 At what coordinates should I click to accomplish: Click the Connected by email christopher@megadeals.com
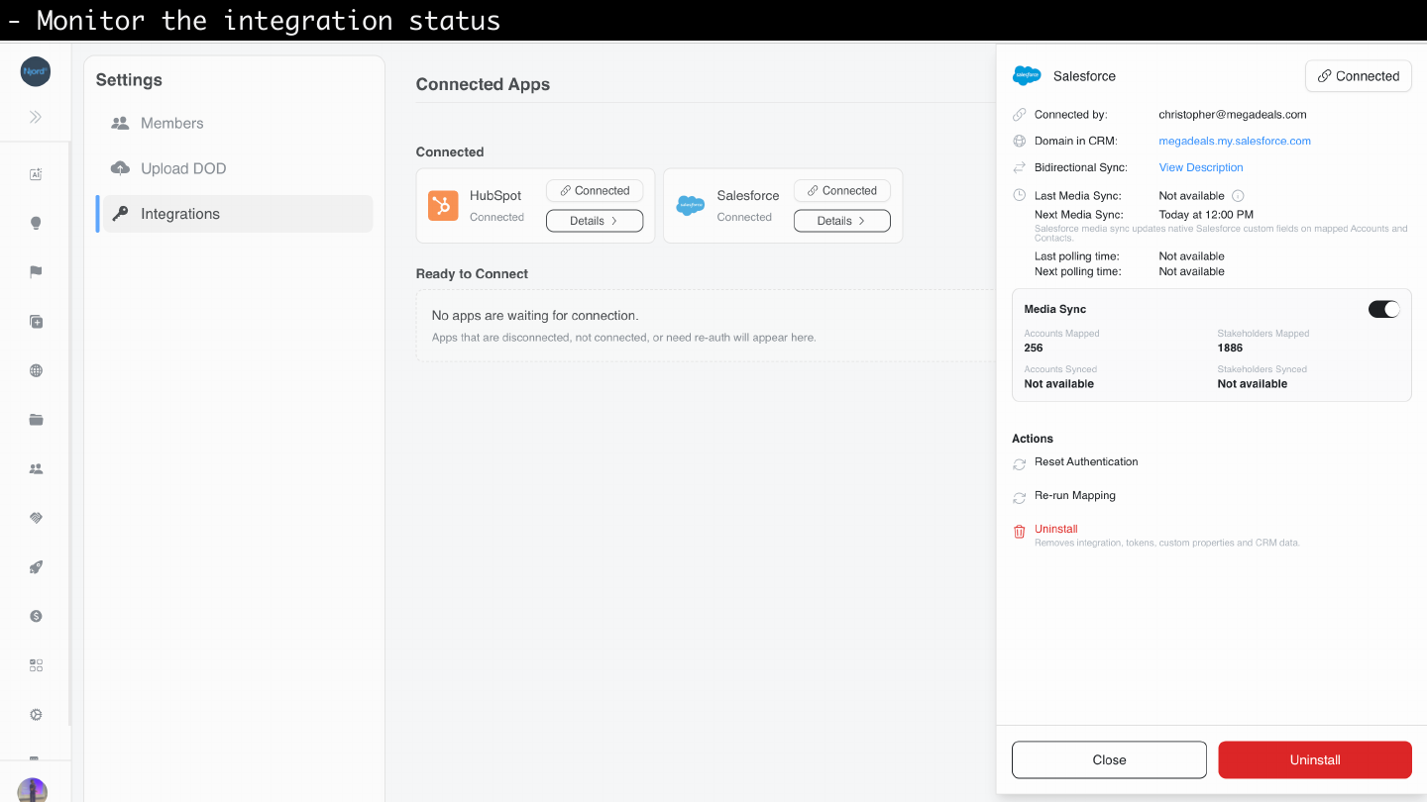1233,115
